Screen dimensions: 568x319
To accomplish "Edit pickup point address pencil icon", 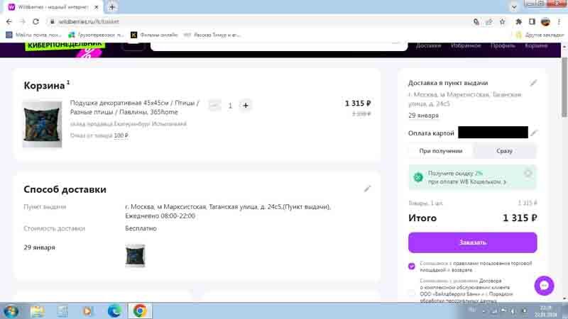I will [x=533, y=83].
